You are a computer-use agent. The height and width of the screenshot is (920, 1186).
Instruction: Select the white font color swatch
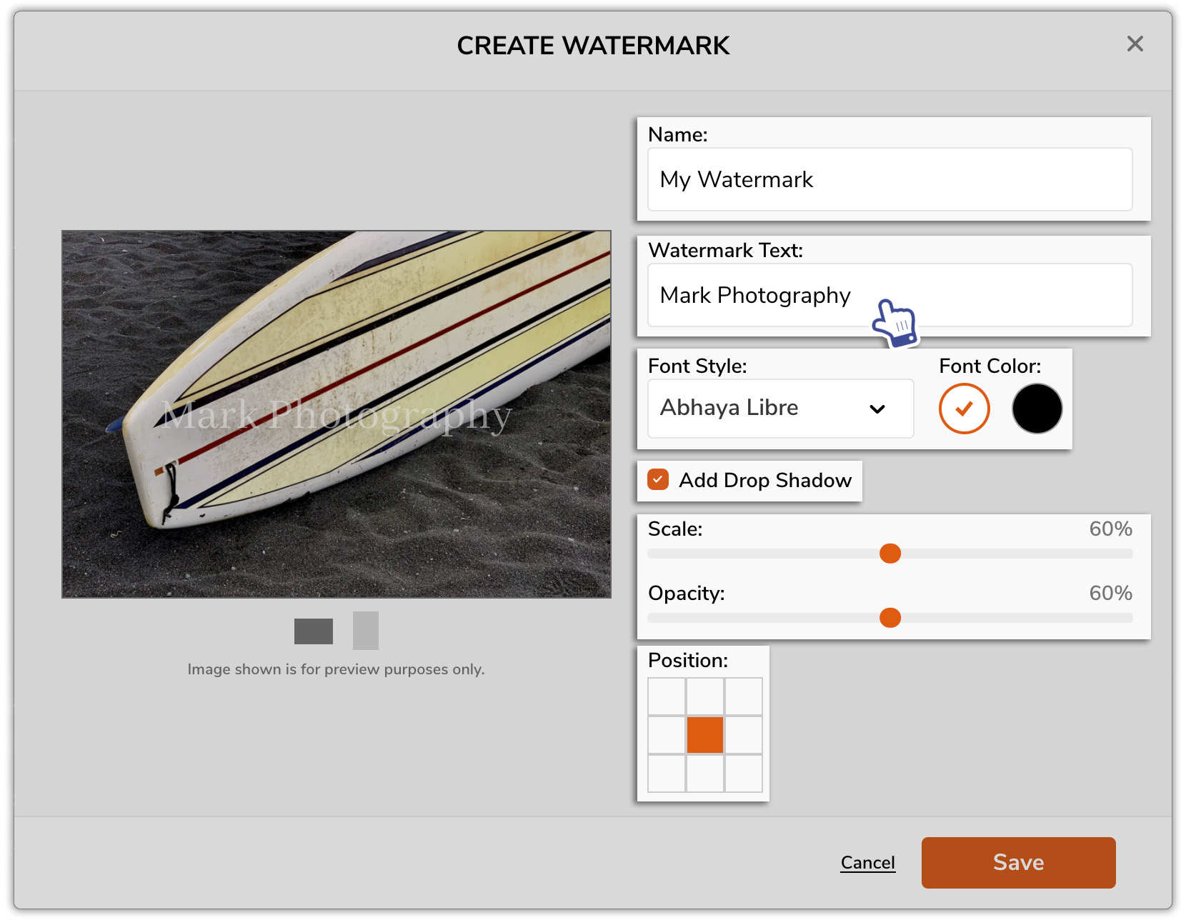(x=963, y=408)
